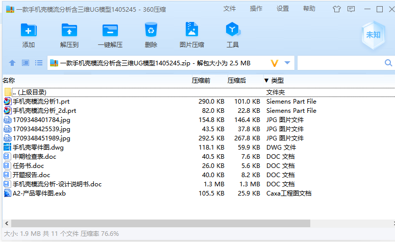Click the scrollbar left arrow
The width and height of the screenshot is (395, 242).
7,223
